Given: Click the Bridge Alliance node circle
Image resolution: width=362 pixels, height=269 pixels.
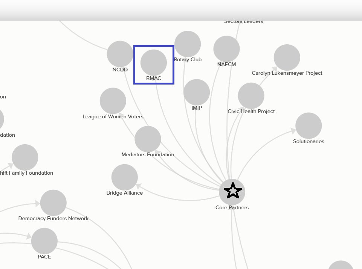Looking at the screenshot, I should pyautogui.click(x=125, y=177).
